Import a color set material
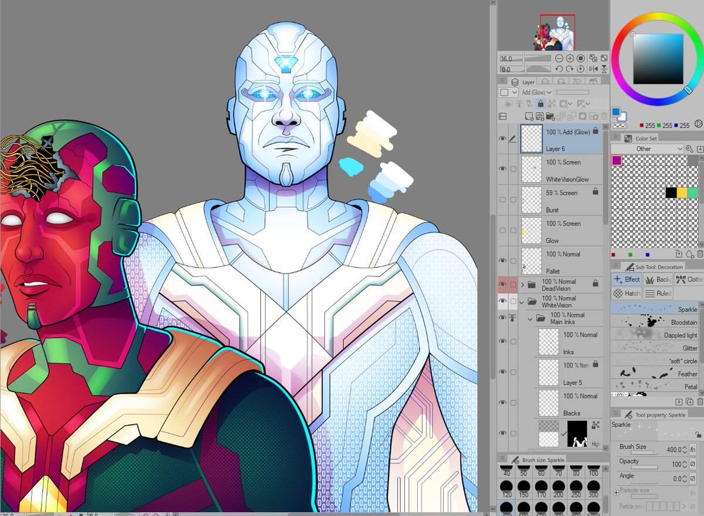Image resolution: width=704 pixels, height=516 pixels. 700,149
